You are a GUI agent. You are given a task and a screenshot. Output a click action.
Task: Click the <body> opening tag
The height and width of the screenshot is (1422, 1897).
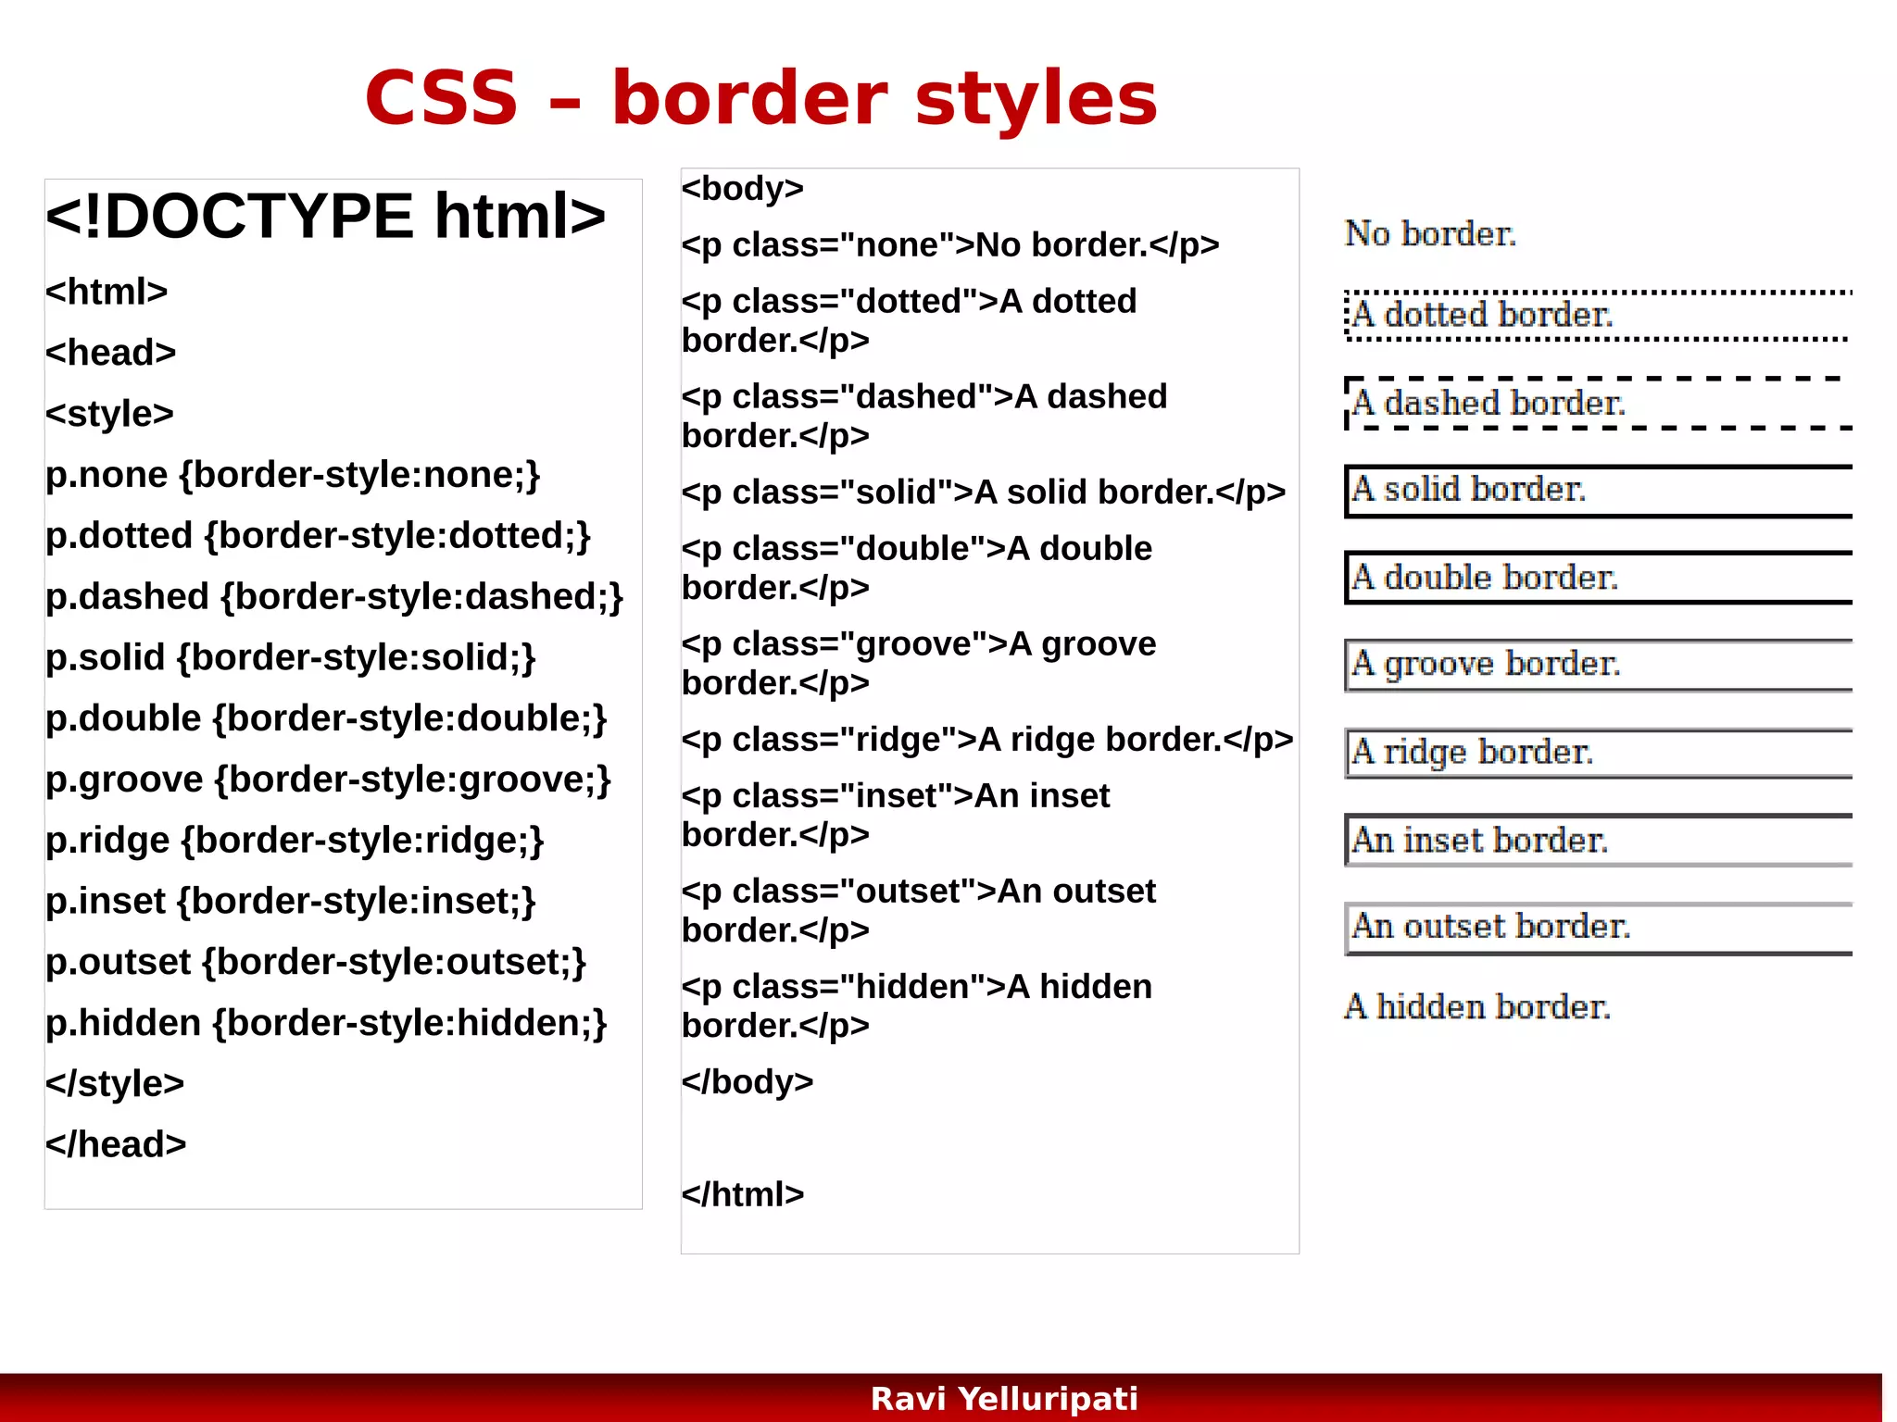742,188
